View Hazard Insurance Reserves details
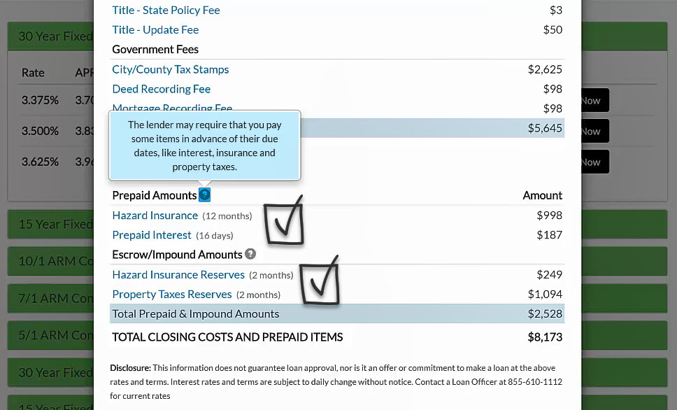Viewport: 677px width, 410px height. click(x=178, y=274)
